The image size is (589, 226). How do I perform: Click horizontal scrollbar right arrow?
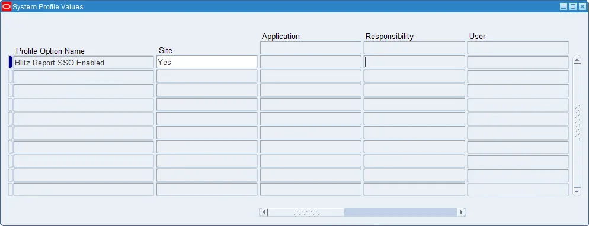pyautogui.click(x=462, y=212)
